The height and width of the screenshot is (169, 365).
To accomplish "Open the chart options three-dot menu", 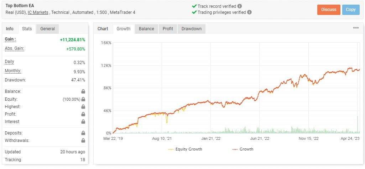I will (x=356, y=28).
